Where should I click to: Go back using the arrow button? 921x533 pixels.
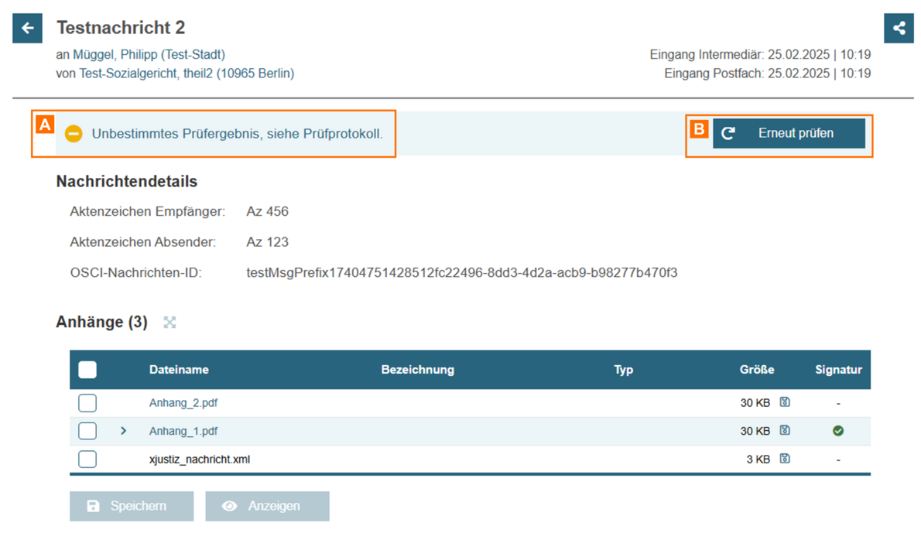point(27,28)
